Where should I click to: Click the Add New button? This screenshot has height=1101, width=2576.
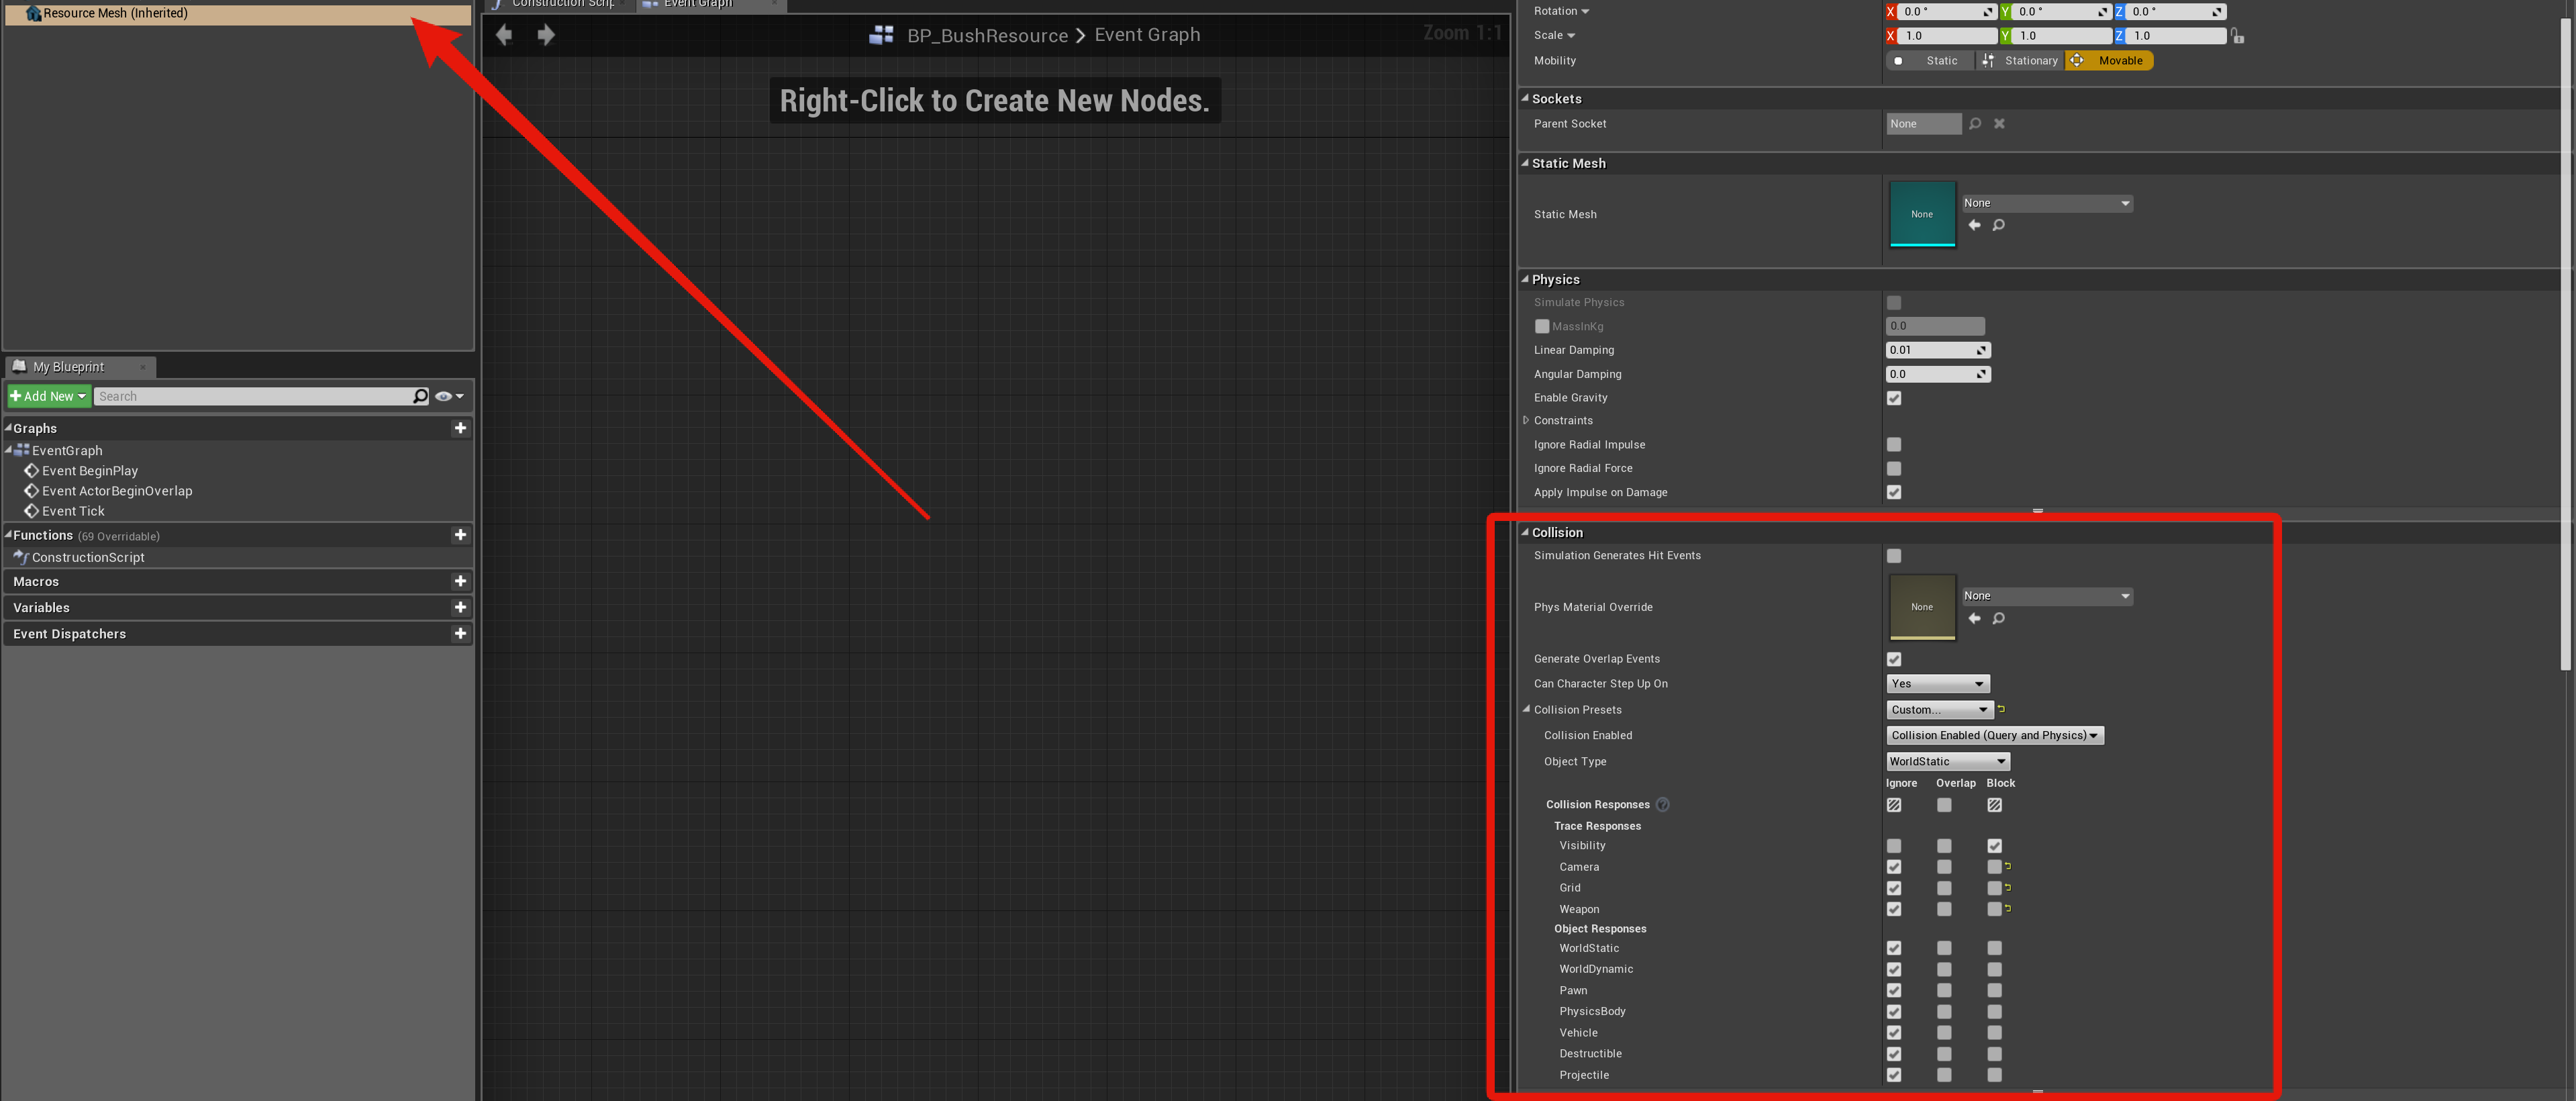[x=48, y=396]
